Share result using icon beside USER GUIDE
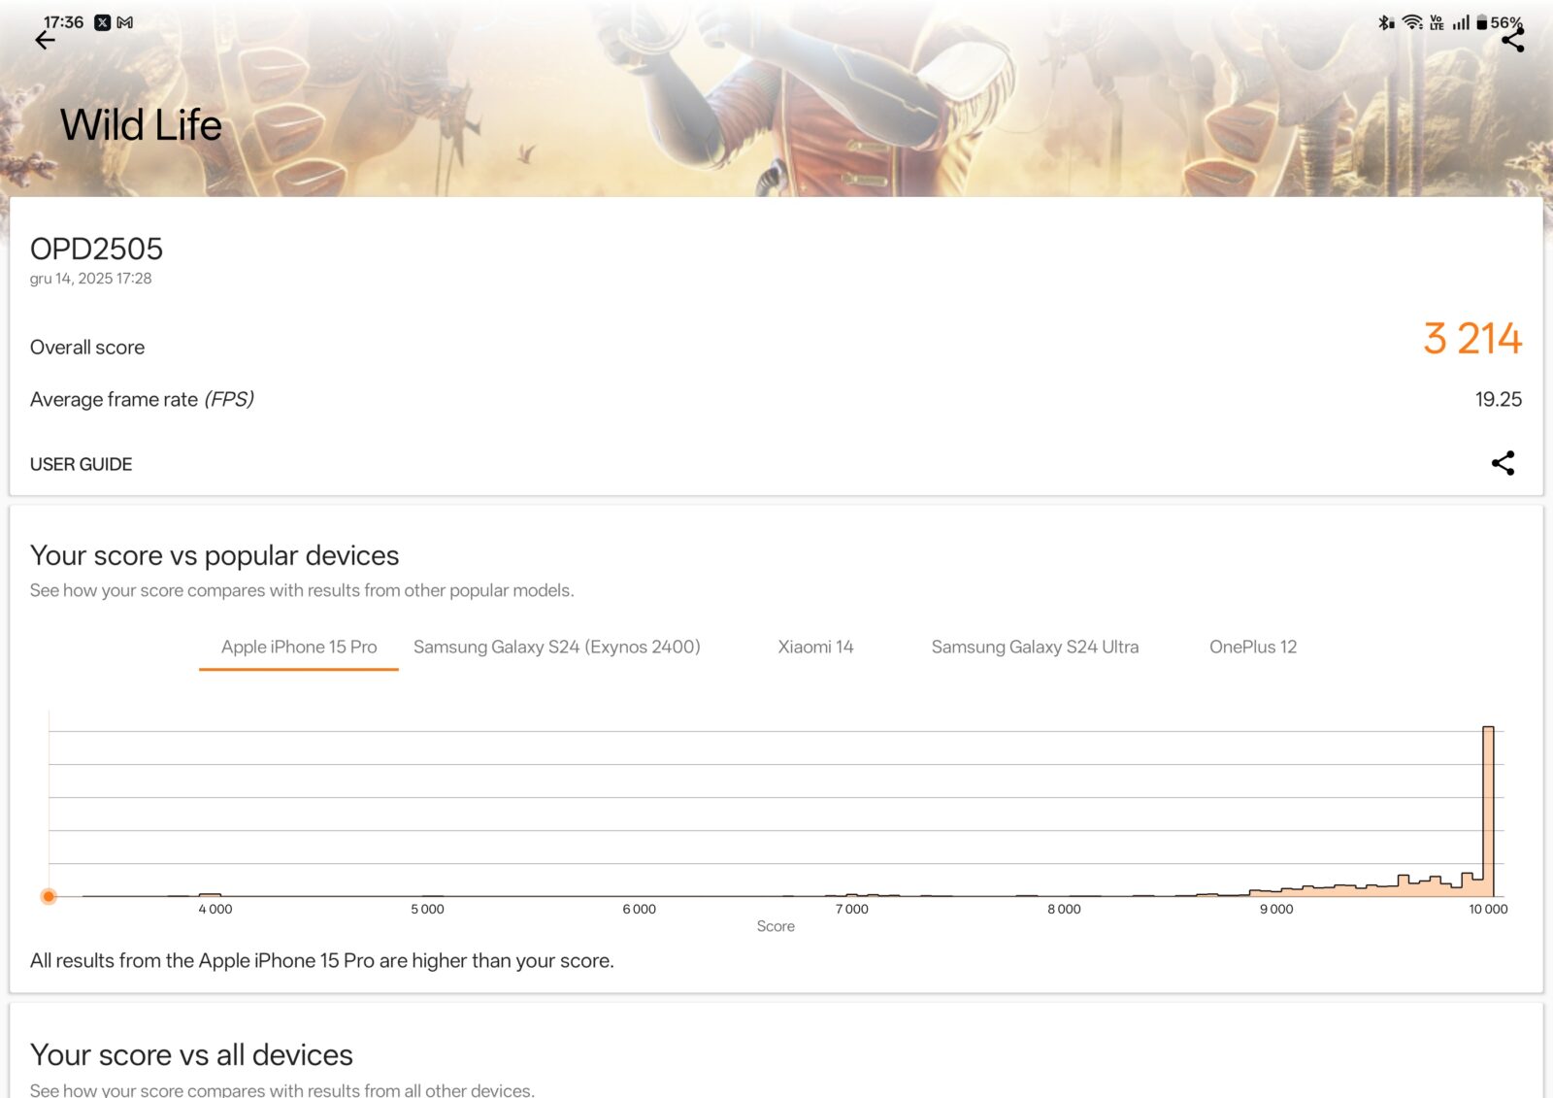Viewport: 1553px width, 1098px height. coord(1503,463)
